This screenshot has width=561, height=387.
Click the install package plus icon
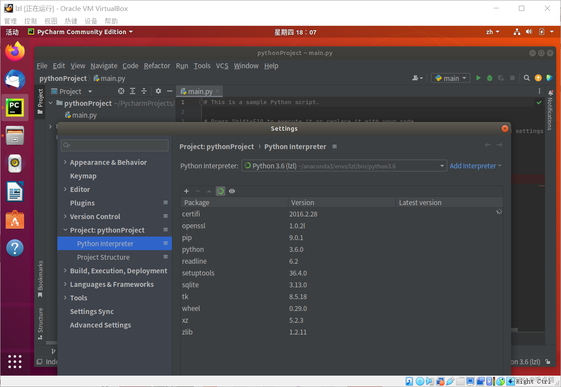(186, 191)
